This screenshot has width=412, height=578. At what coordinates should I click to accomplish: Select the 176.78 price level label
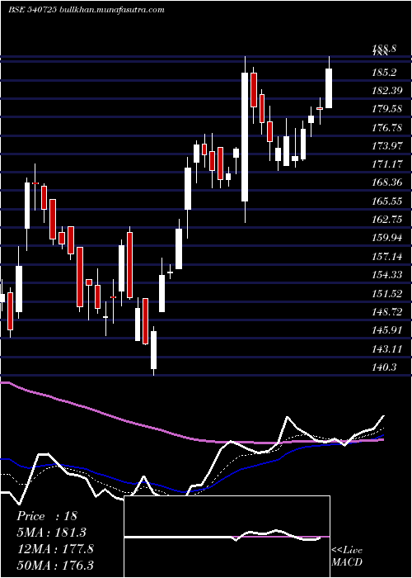(x=387, y=127)
